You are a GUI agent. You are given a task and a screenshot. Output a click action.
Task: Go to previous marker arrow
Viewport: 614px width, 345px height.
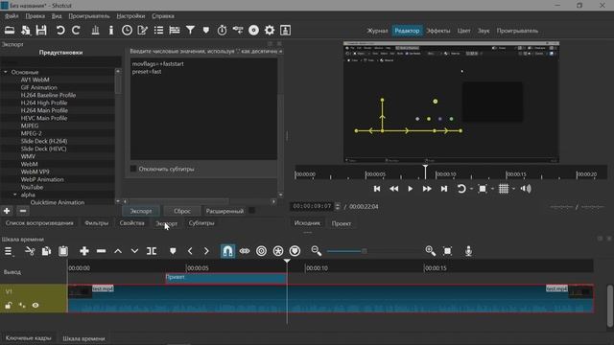point(190,251)
